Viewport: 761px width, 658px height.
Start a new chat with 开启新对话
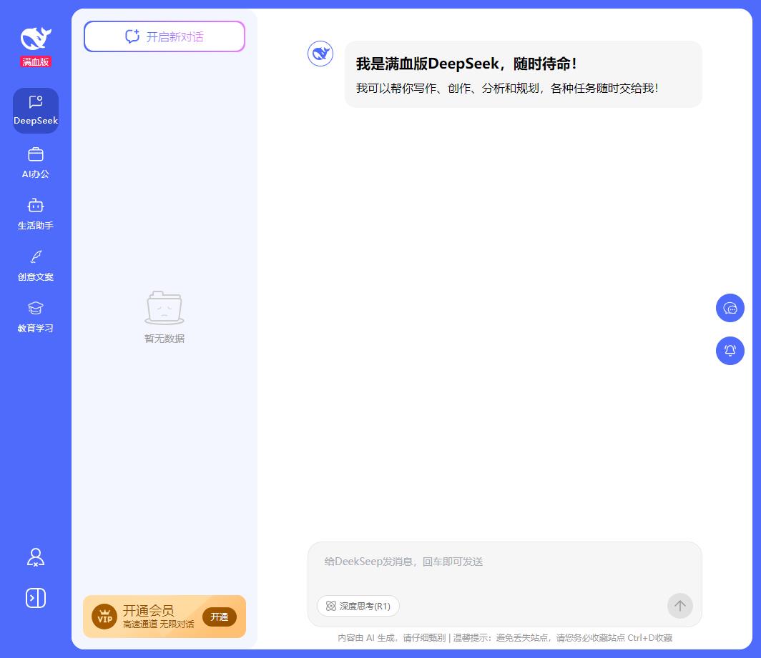click(x=165, y=36)
